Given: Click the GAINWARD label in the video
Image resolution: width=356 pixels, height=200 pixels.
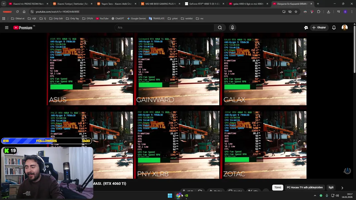Looking at the screenshot, I should [x=155, y=99].
